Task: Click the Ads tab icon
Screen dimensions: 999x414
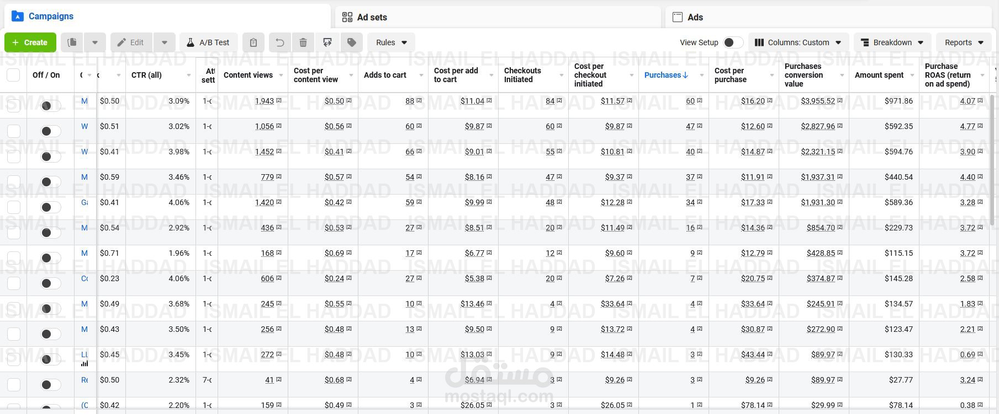Action: 678,17
